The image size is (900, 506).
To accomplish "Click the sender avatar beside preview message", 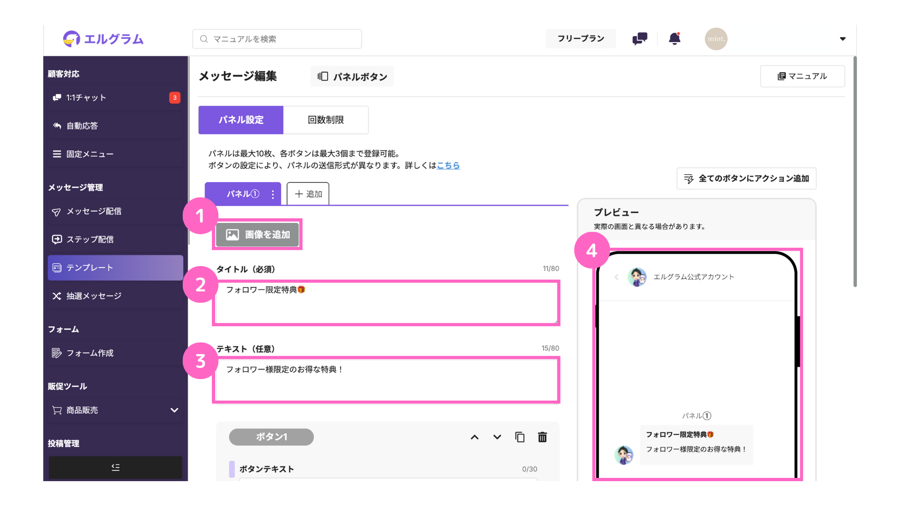I will [x=624, y=455].
